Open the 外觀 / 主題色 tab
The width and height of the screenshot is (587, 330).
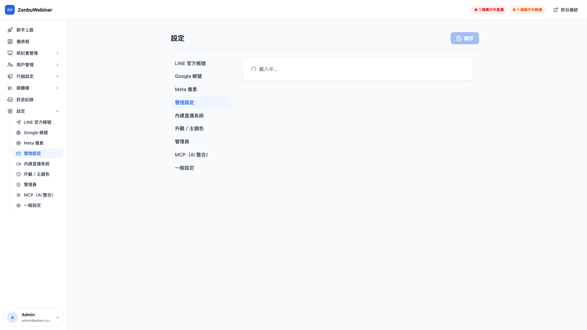coord(201,128)
